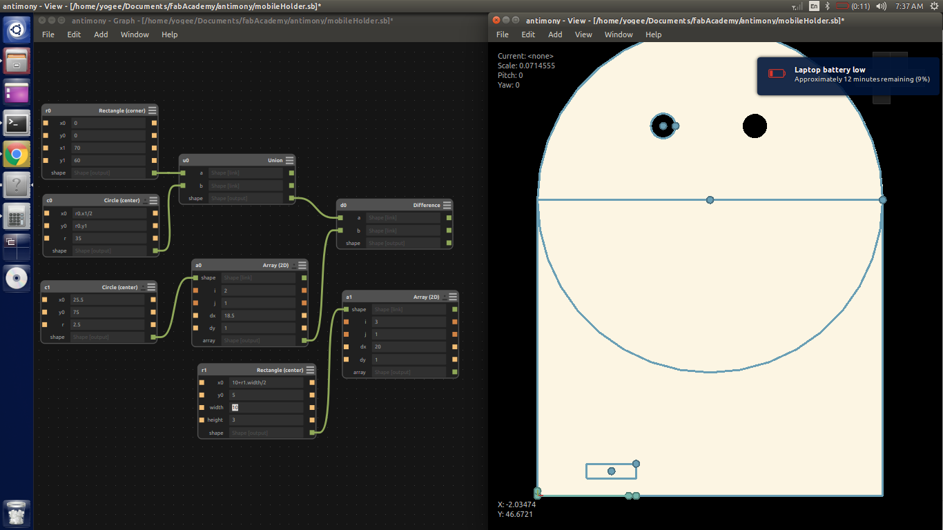This screenshot has height=530, width=943.
Task: Click the y0 field showing 75 on c1
Action: [107, 312]
